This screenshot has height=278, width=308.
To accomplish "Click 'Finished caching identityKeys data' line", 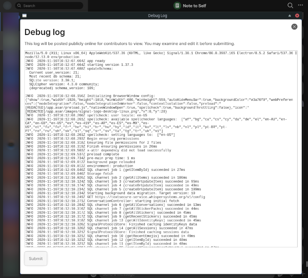I will (x=111, y=224).
